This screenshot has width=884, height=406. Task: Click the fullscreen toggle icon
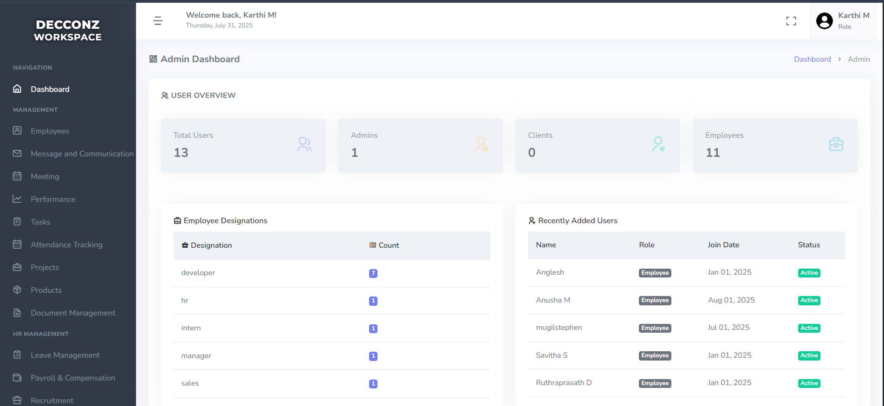pos(791,21)
